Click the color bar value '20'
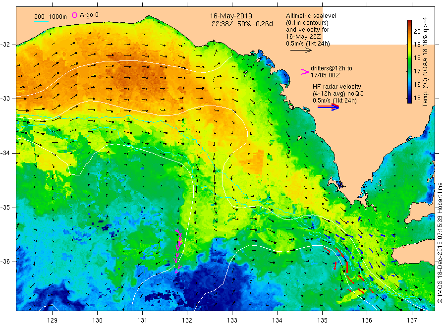The height and width of the screenshot is (327, 446). click(x=417, y=31)
